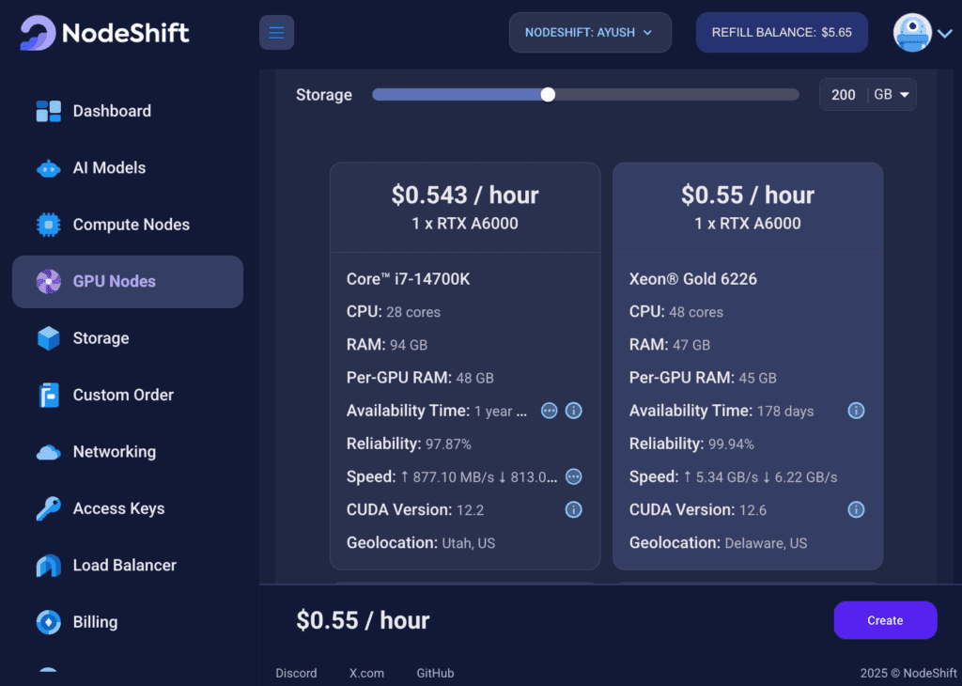Click the Core i7-14700K processor name
Viewport: 962px width, 686px height.
pos(408,279)
